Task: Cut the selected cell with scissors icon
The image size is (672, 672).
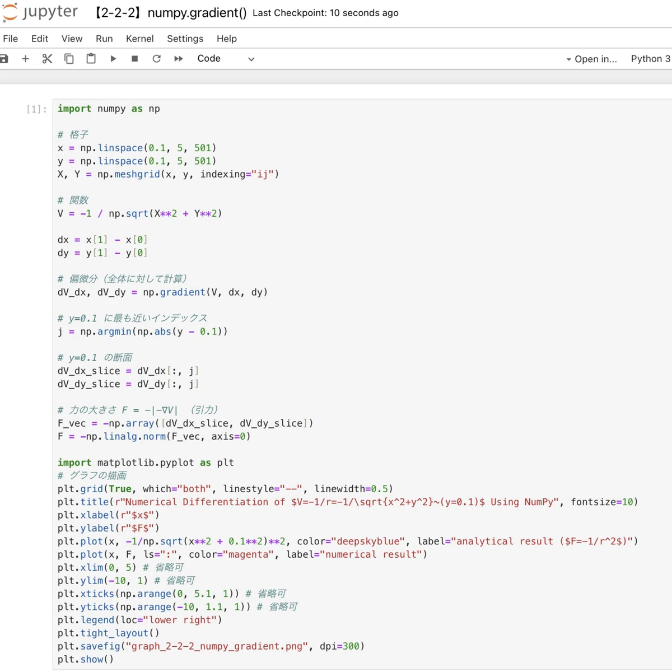Action: click(x=47, y=59)
